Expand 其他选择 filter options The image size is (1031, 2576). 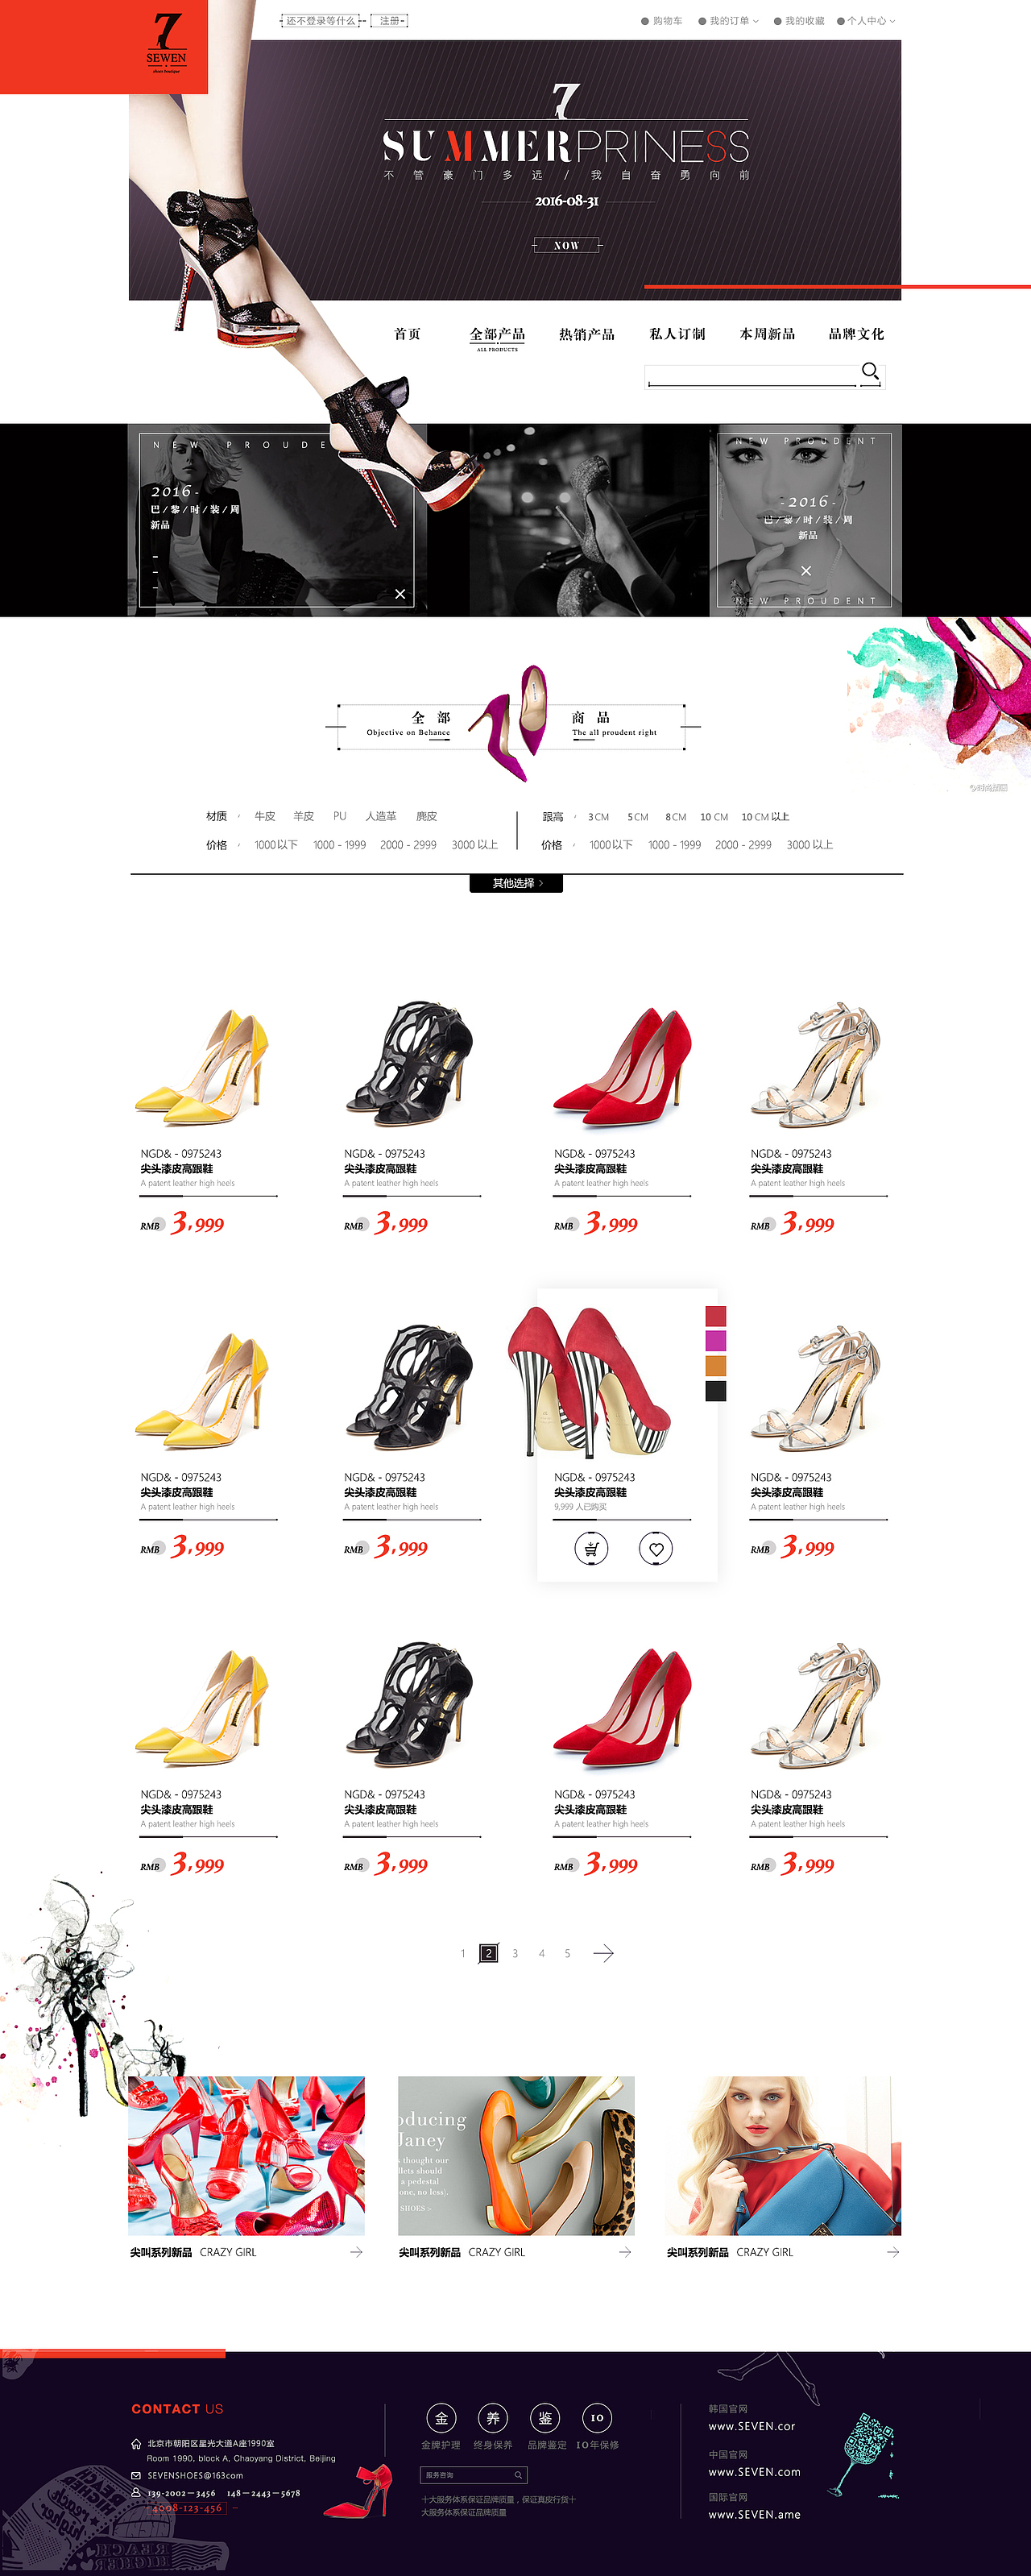pos(516,883)
